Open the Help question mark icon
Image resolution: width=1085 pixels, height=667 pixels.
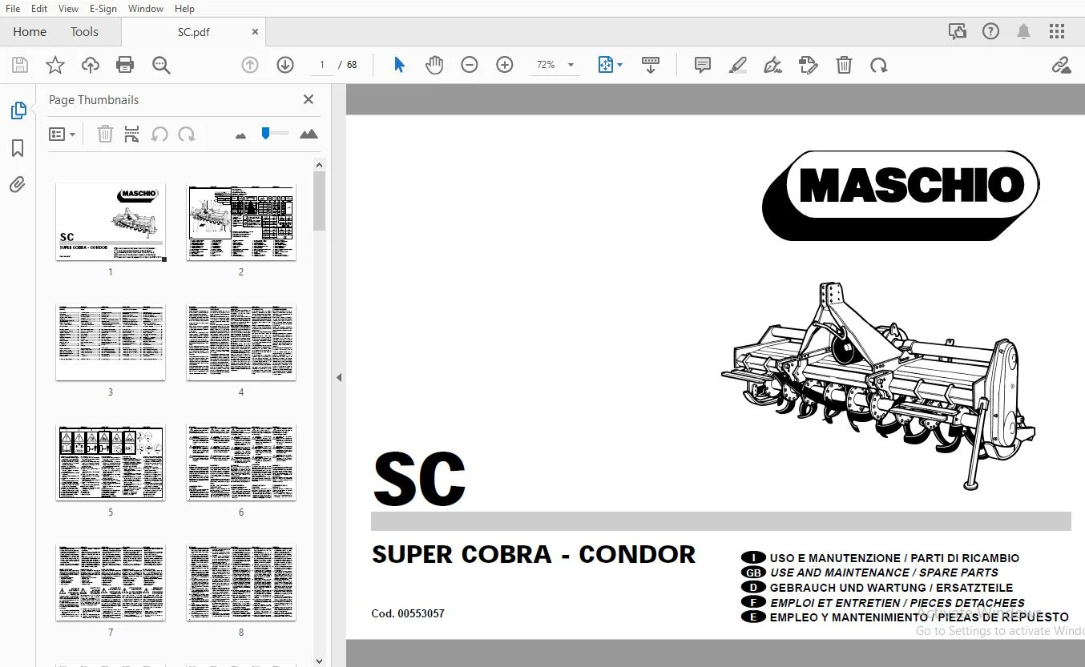(991, 32)
